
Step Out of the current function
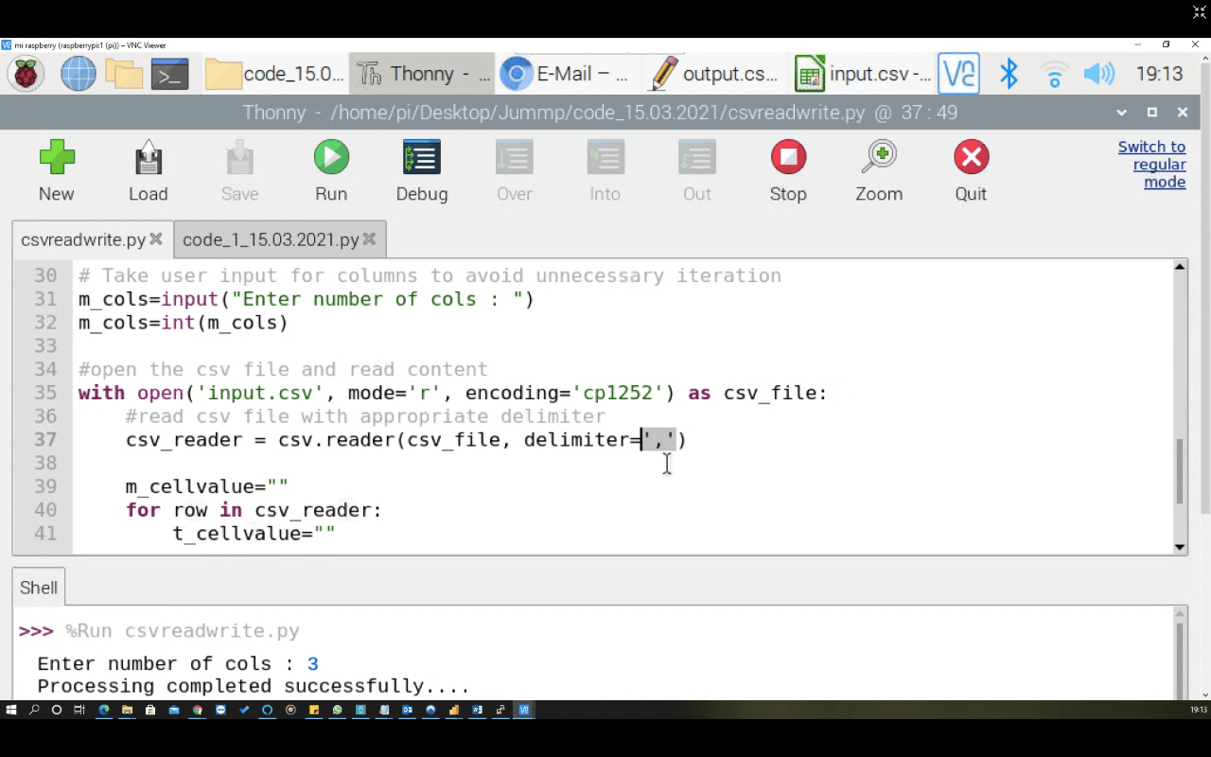point(696,170)
